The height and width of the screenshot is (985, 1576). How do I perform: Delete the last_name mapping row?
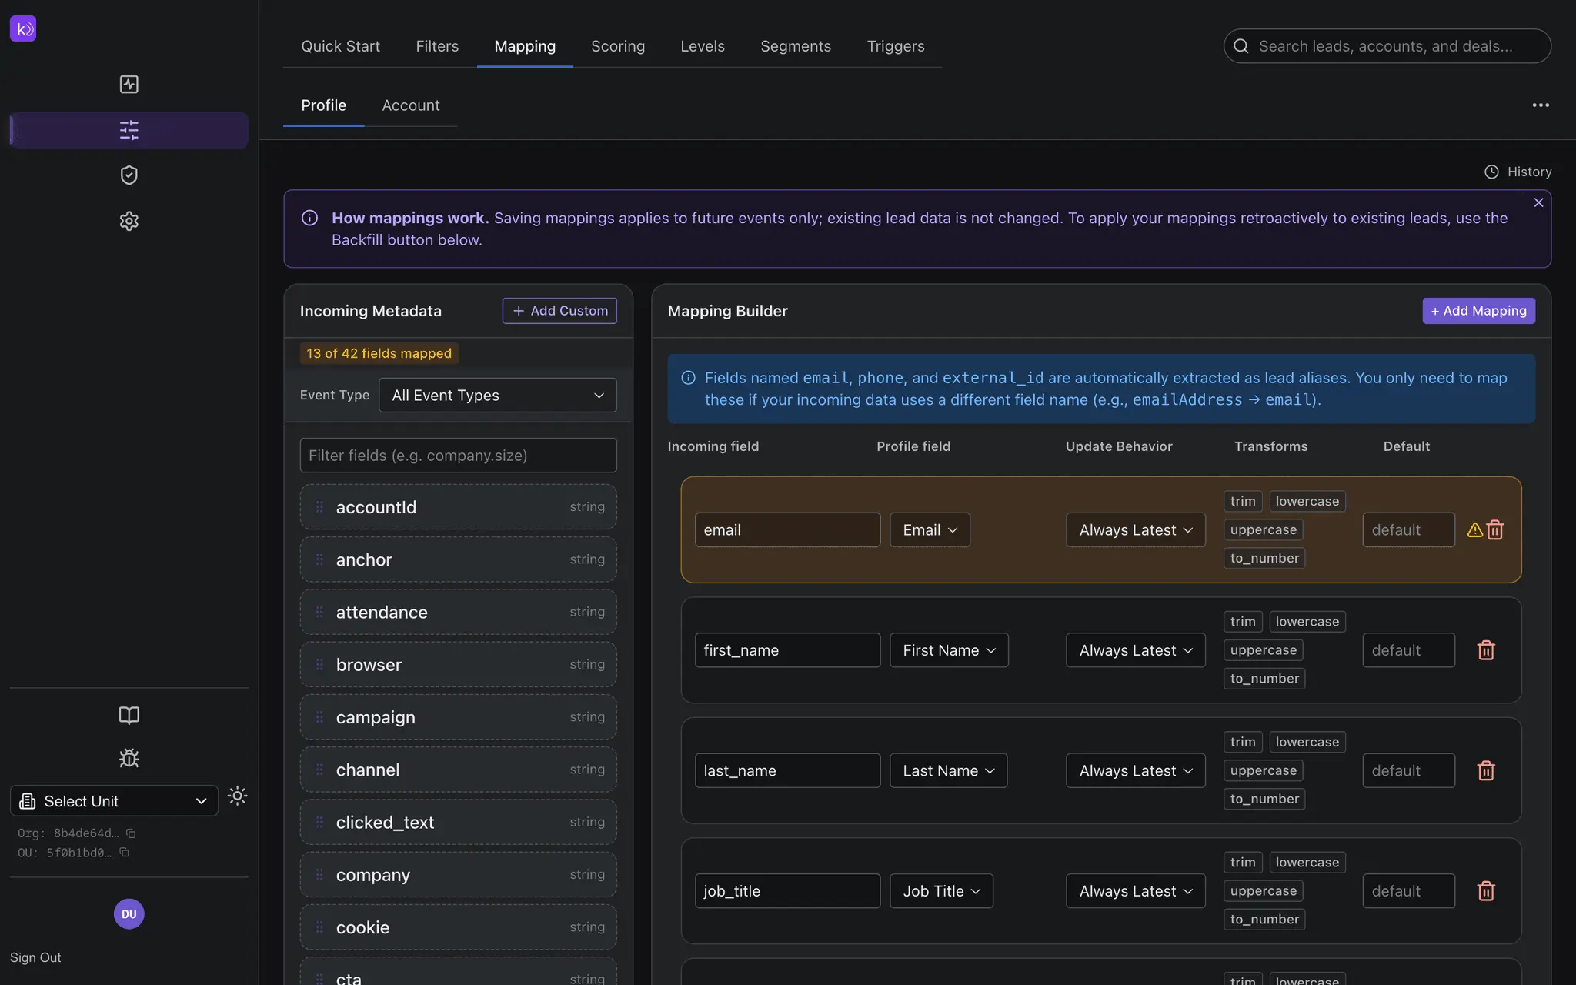click(x=1486, y=770)
